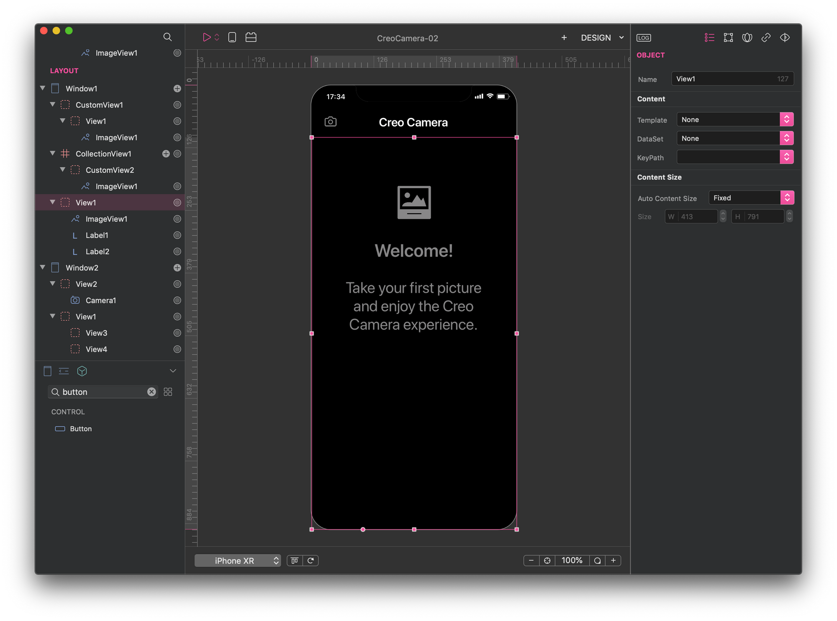
Task: Open the iPhone XR device selector
Action: (x=237, y=560)
